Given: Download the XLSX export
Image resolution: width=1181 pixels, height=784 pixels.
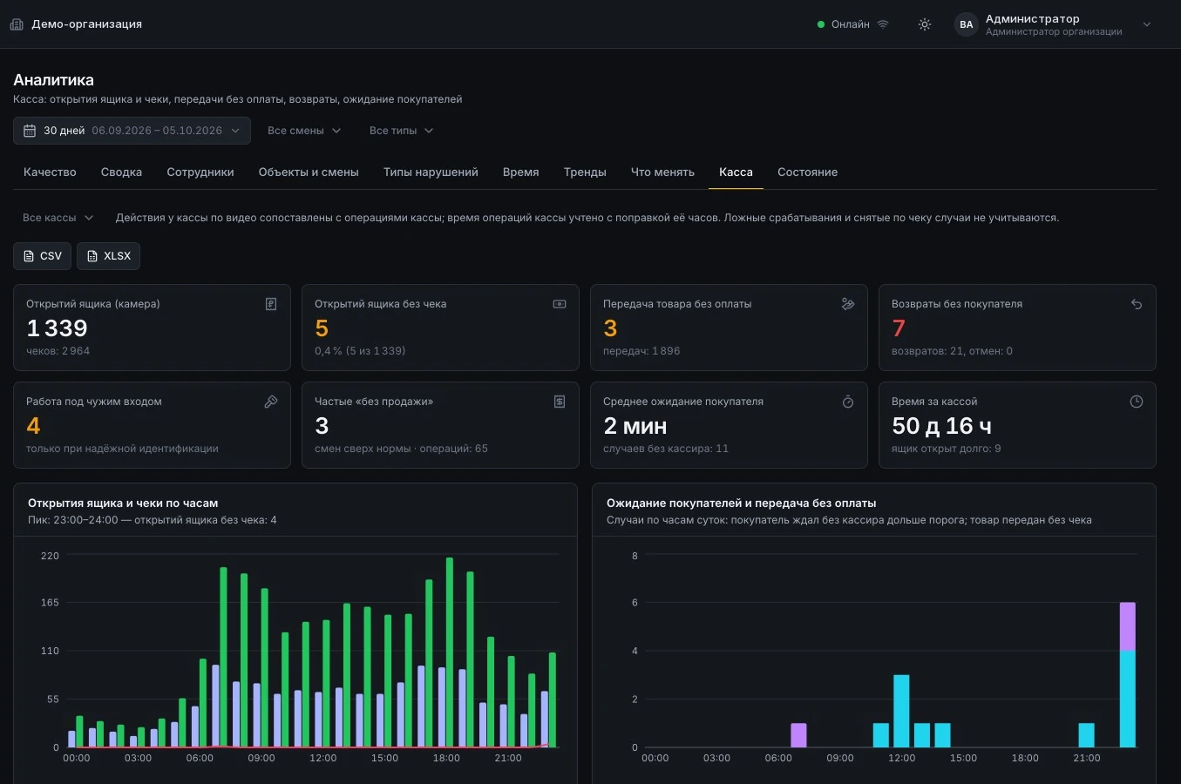Looking at the screenshot, I should point(108,256).
